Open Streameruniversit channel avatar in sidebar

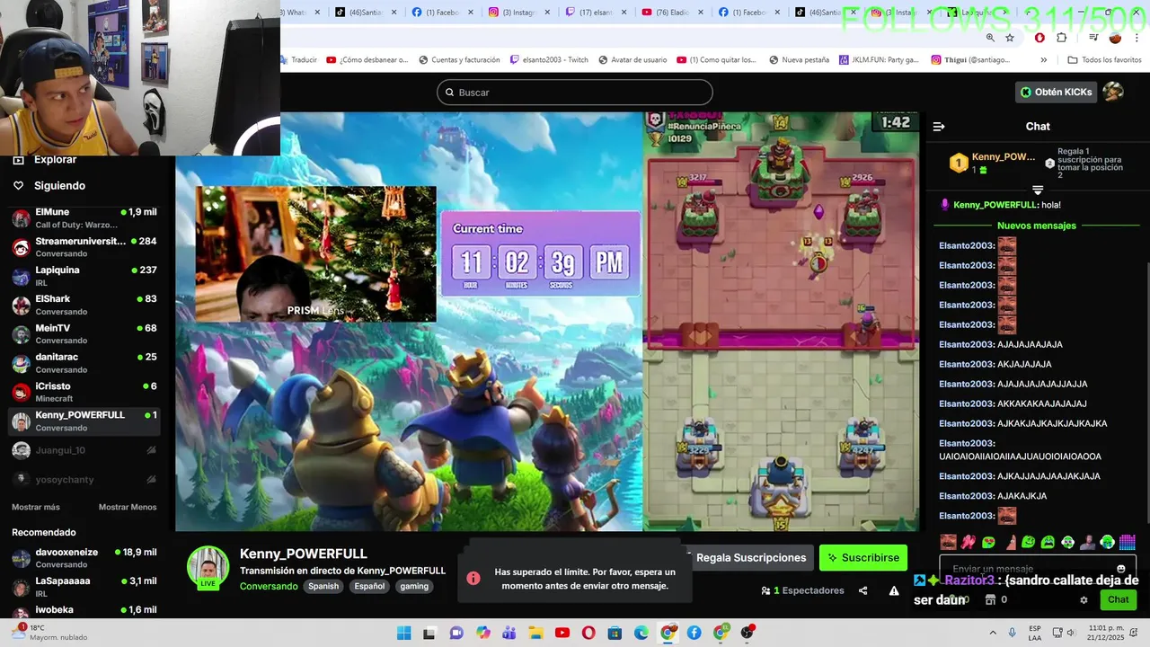(x=21, y=247)
